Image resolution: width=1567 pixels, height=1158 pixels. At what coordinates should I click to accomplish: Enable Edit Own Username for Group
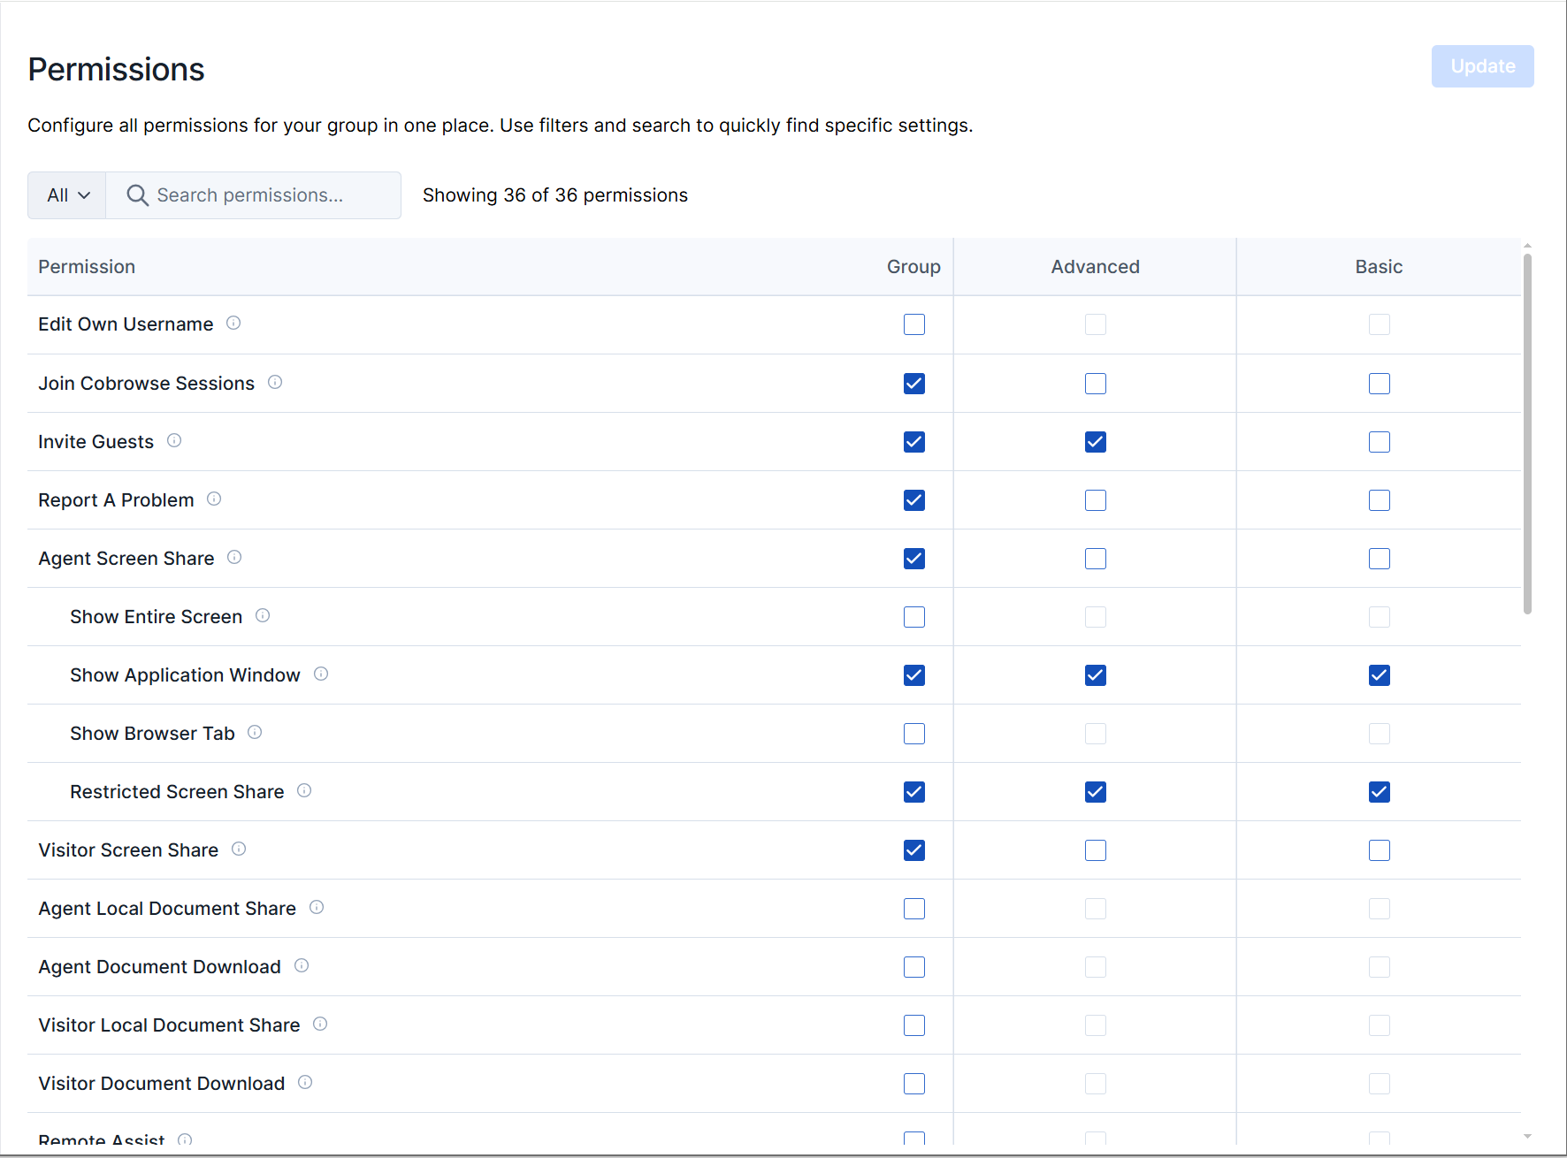tap(913, 324)
